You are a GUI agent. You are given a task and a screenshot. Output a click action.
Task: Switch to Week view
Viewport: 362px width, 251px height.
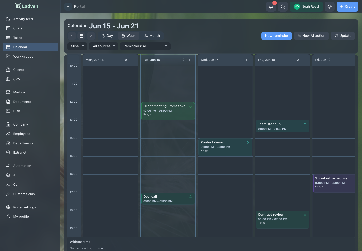[x=128, y=36]
